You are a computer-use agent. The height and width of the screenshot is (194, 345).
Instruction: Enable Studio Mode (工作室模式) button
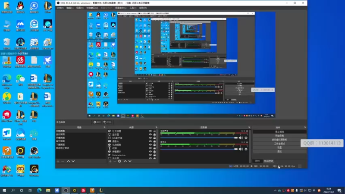[279, 144]
